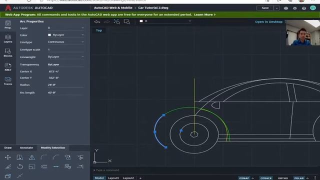This screenshot has height=180, width=320.
Task: Click the Arc length value field
Action: click(65, 92)
